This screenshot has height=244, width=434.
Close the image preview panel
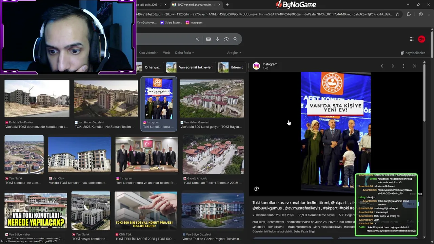[x=414, y=66]
